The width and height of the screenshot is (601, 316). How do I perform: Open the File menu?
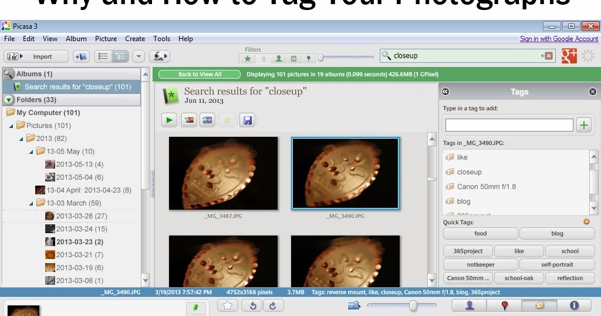[9, 39]
